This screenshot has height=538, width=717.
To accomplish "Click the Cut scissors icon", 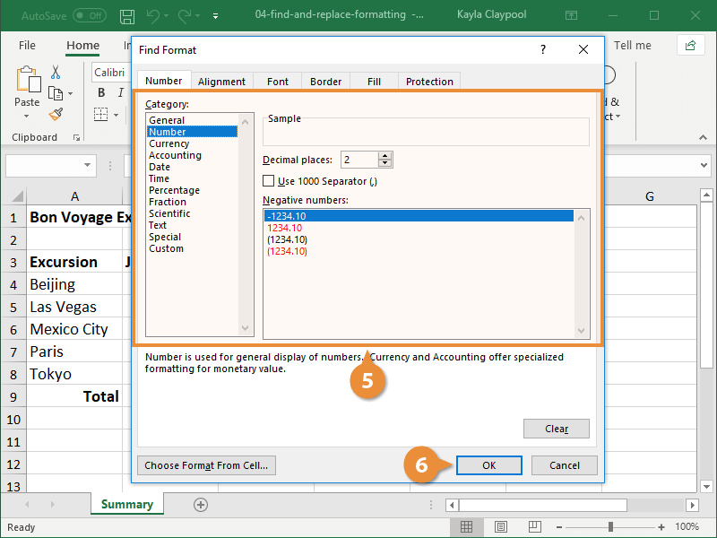I will [x=55, y=71].
